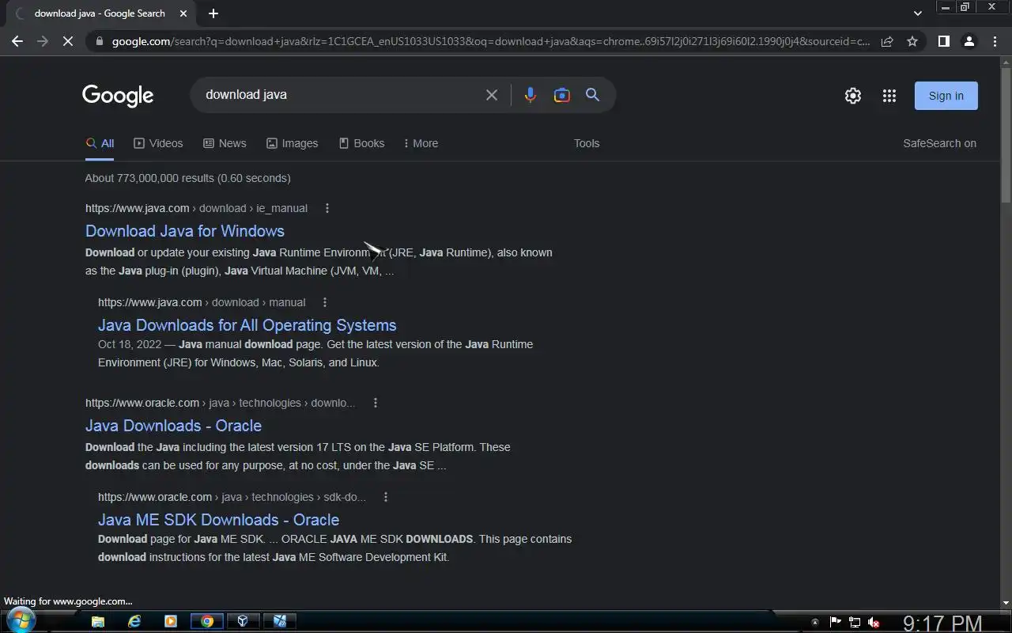The width and height of the screenshot is (1012, 633).
Task: Open Chrome's three-dot menu
Action: [995, 41]
